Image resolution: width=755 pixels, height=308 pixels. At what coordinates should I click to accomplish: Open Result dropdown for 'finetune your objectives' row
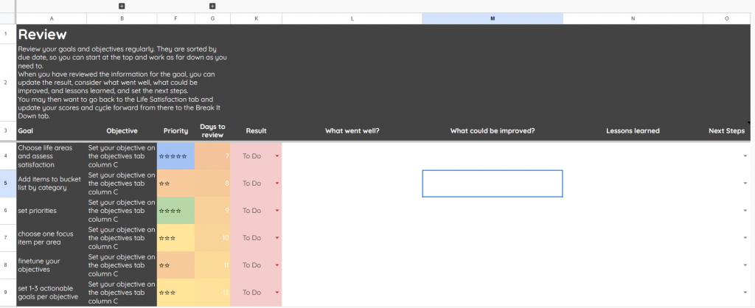(x=277, y=265)
